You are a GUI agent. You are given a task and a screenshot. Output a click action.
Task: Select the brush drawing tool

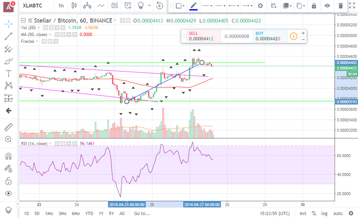point(8,61)
